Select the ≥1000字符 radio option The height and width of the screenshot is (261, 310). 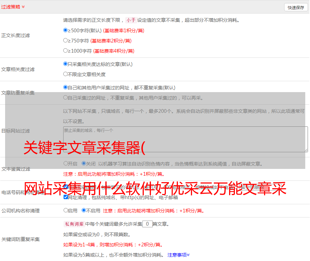[x=65, y=50]
